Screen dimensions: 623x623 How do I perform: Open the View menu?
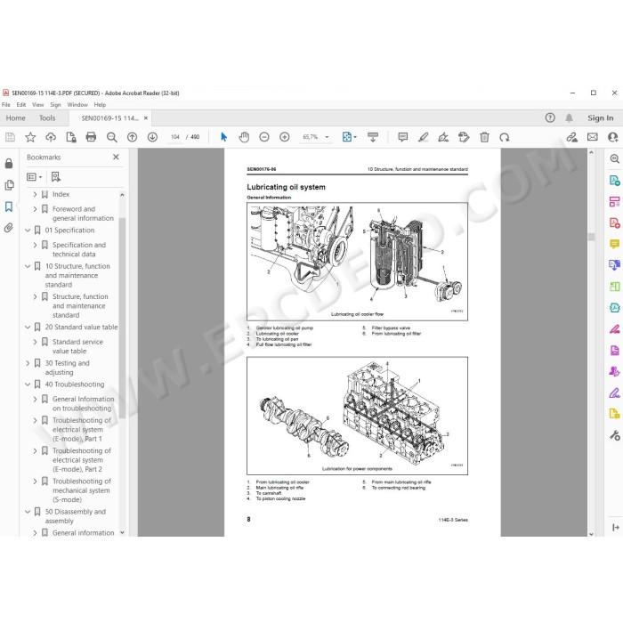point(37,105)
